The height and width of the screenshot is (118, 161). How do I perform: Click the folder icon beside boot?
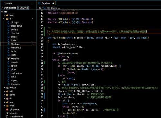[7, 15]
